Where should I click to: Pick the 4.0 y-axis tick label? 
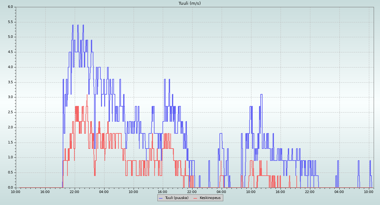point(10,67)
